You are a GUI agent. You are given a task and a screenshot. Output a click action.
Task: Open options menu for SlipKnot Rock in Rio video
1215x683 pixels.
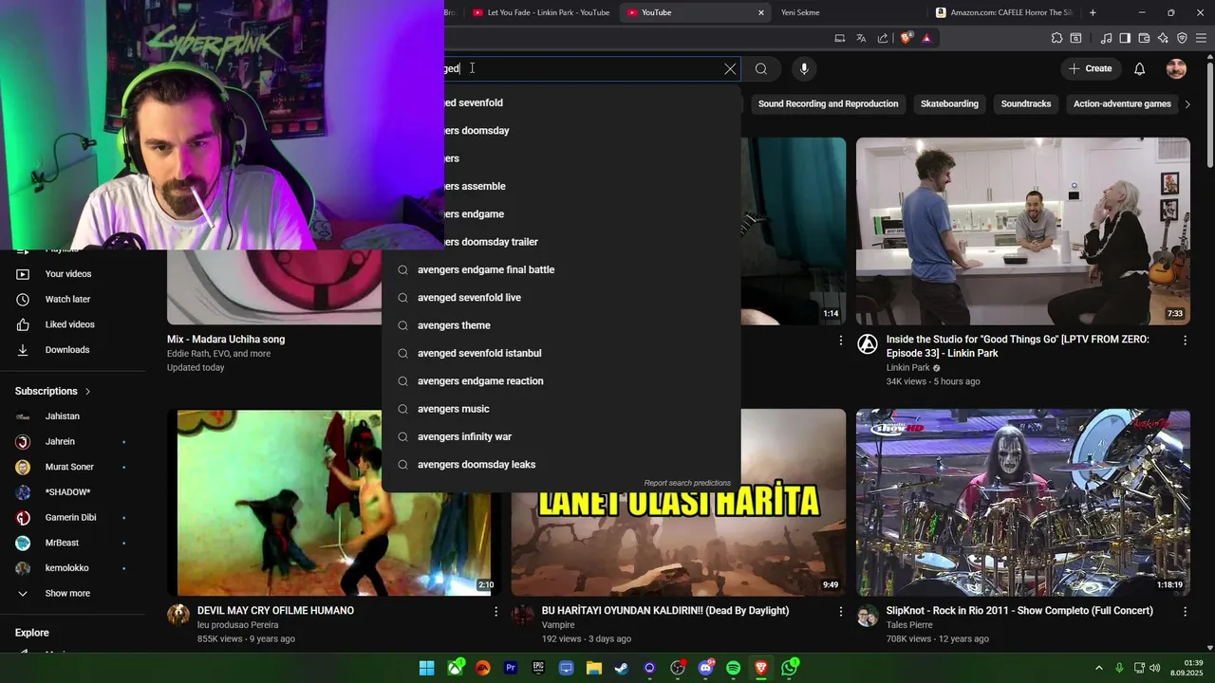1184,612
